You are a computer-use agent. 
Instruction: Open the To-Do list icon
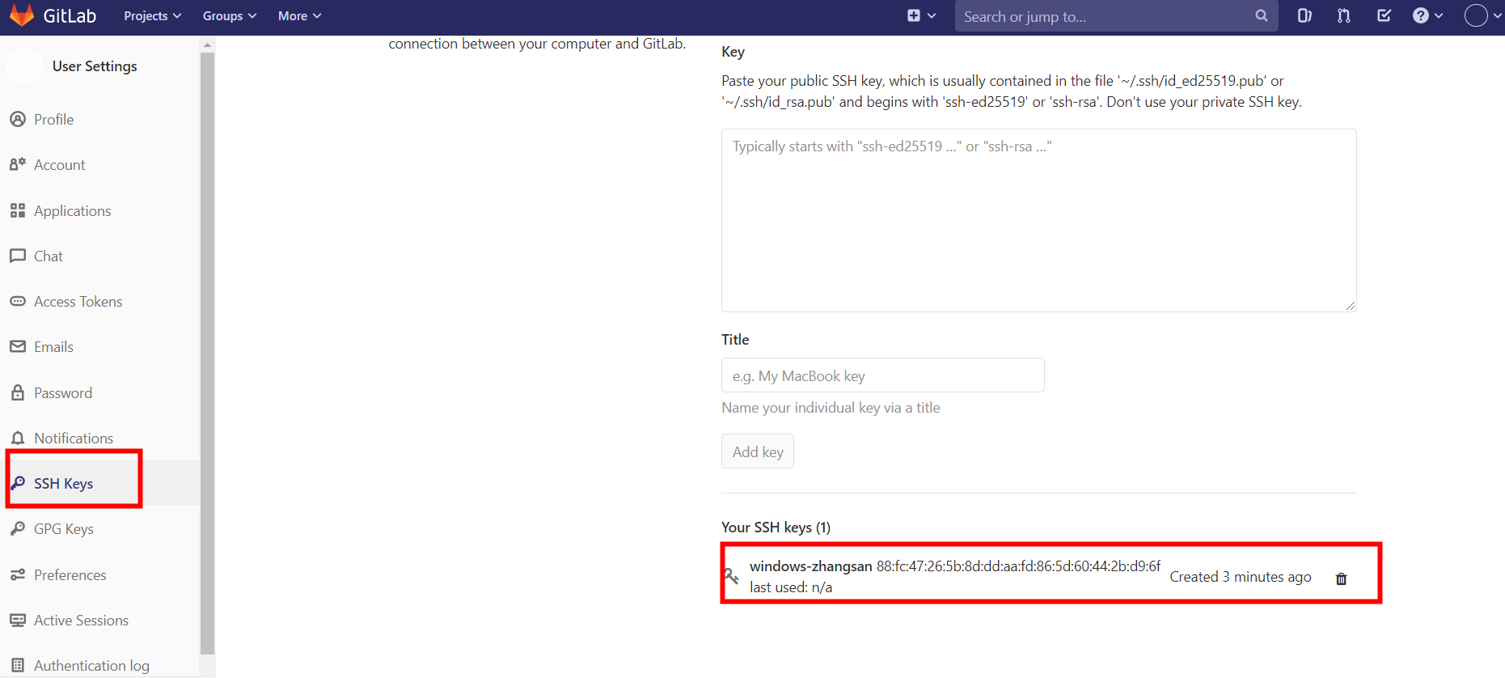pos(1384,15)
